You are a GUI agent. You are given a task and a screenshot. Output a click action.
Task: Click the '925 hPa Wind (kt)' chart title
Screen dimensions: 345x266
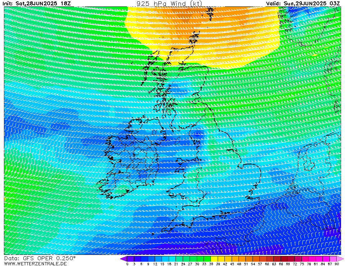pos(169,3)
